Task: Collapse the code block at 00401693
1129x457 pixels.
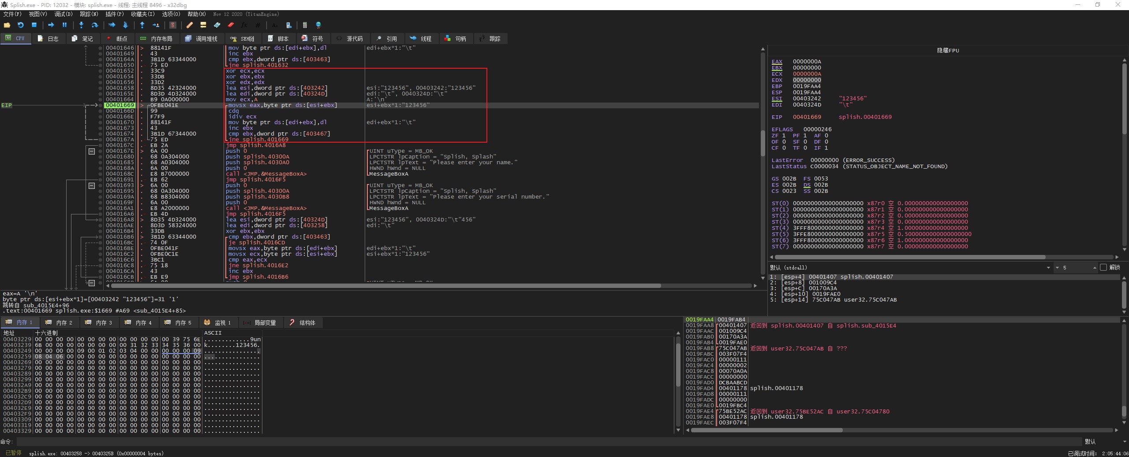Action: coord(91,185)
